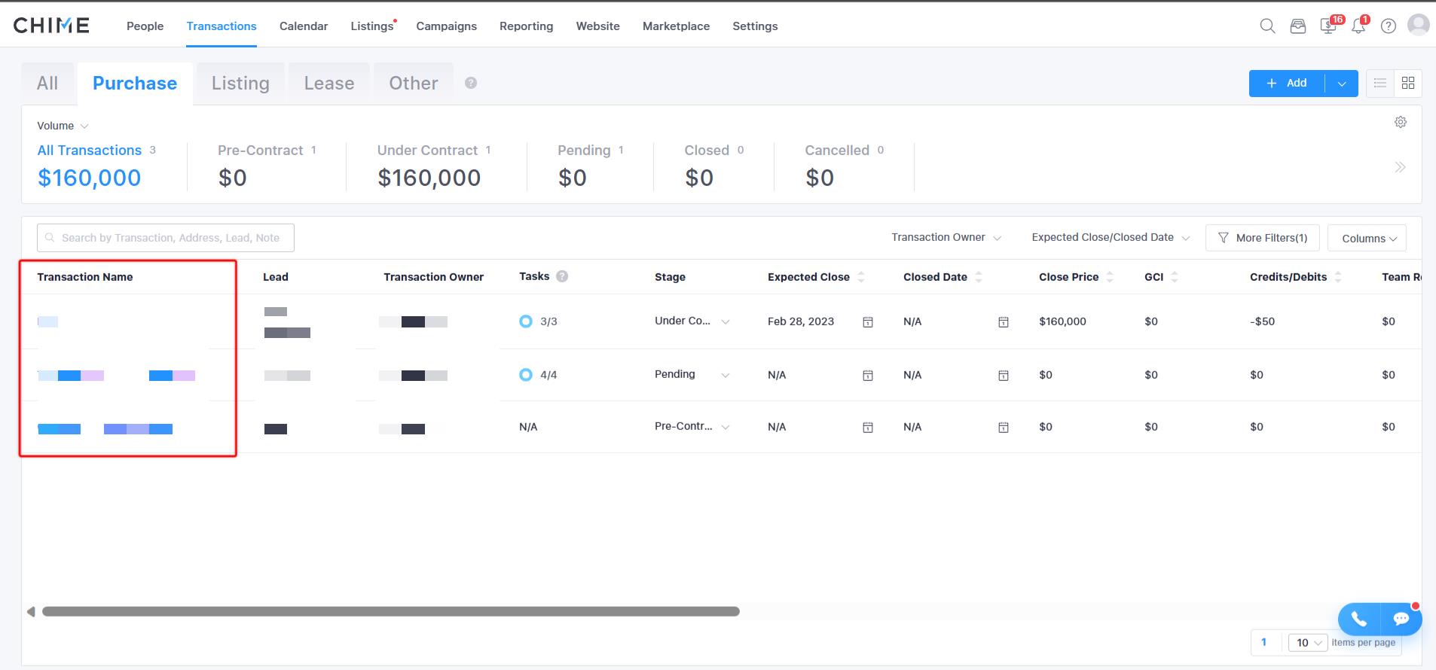This screenshot has height=670, width=1436.
Task: Switch to the Listing tab
Action: click(x=240, y=84)
